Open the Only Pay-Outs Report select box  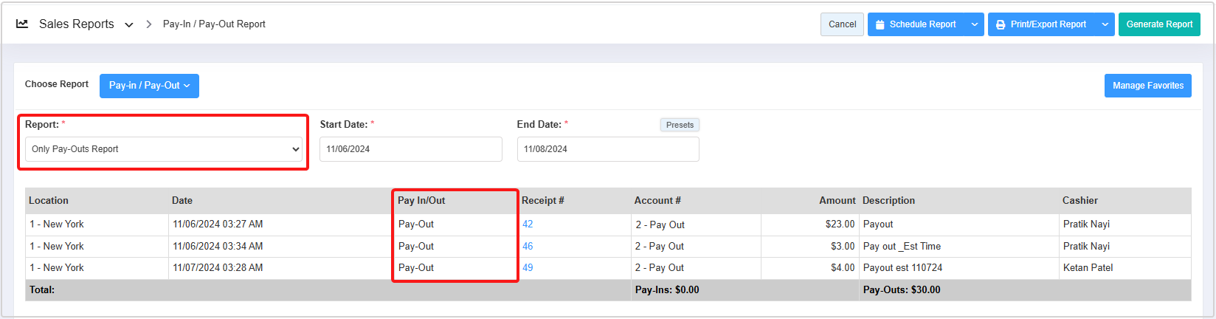(163, 149)
